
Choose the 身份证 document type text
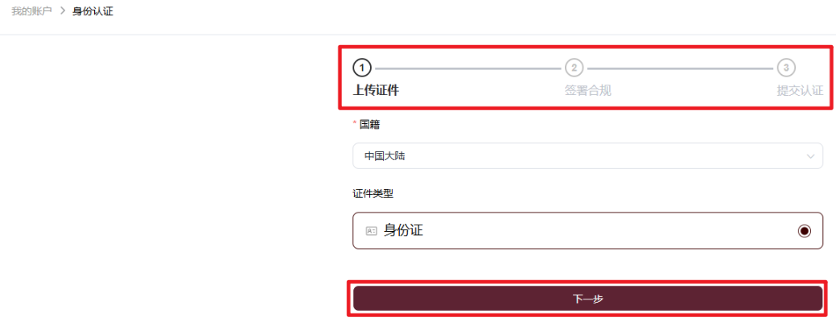tap(404, 231)
